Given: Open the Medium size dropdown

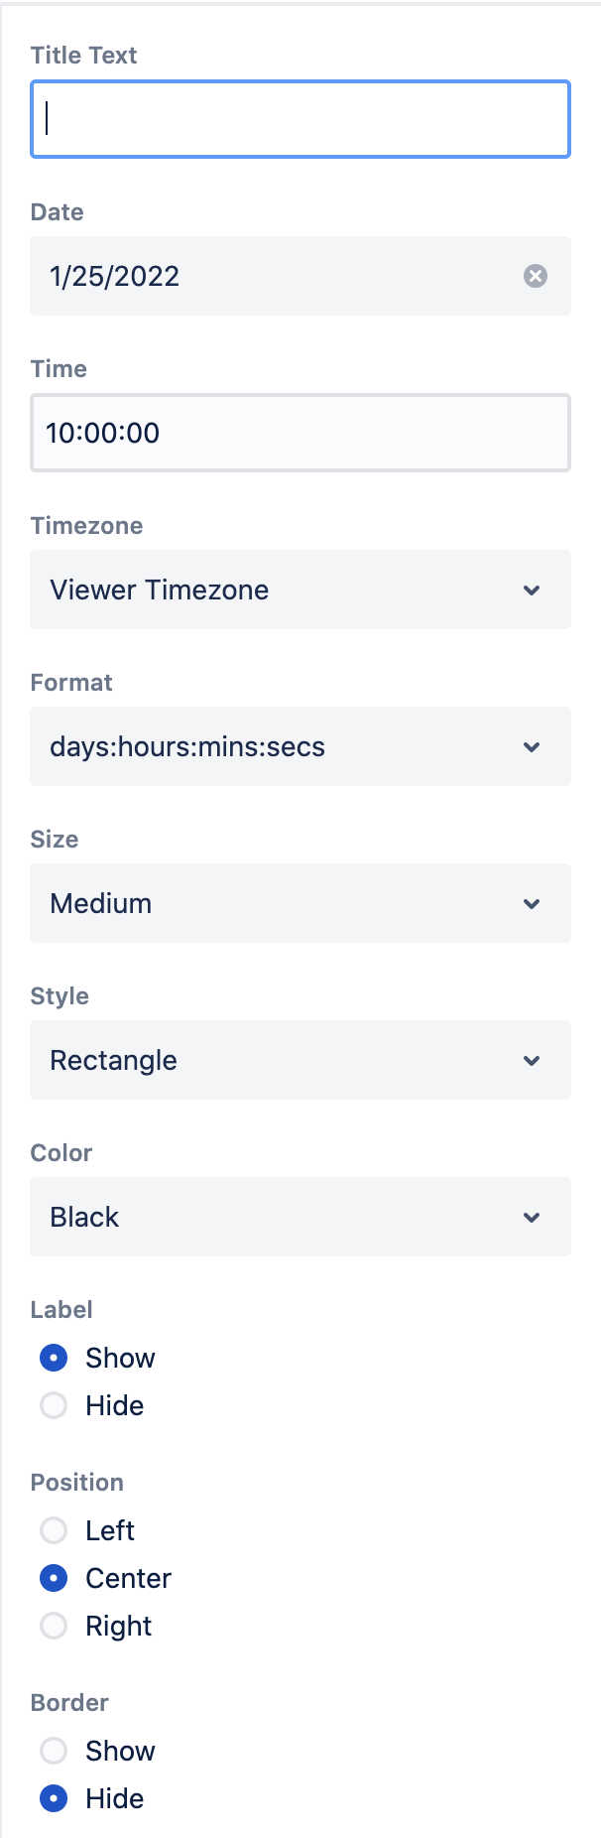Looking at the screenshot, I should pyautogui.click(x=278, y=903).
